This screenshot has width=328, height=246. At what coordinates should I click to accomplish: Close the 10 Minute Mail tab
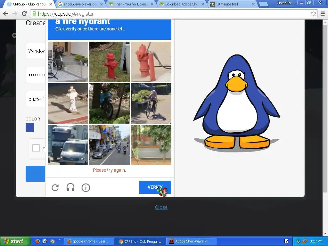(253, 4)
